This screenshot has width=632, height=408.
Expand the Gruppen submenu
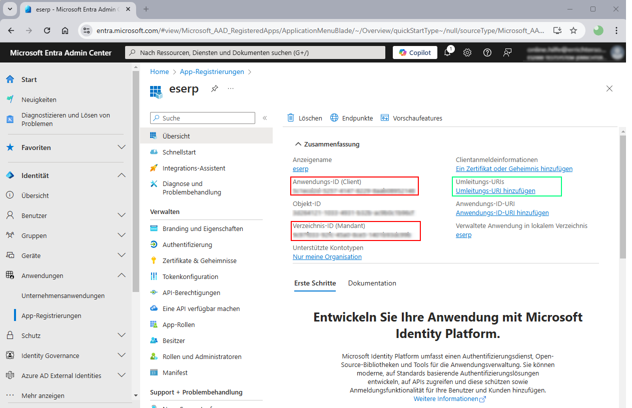pos(122,235)
